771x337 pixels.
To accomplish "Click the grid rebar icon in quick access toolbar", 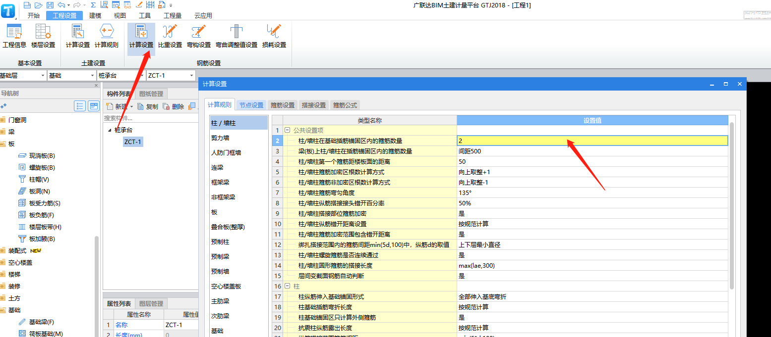I will 150,5.
